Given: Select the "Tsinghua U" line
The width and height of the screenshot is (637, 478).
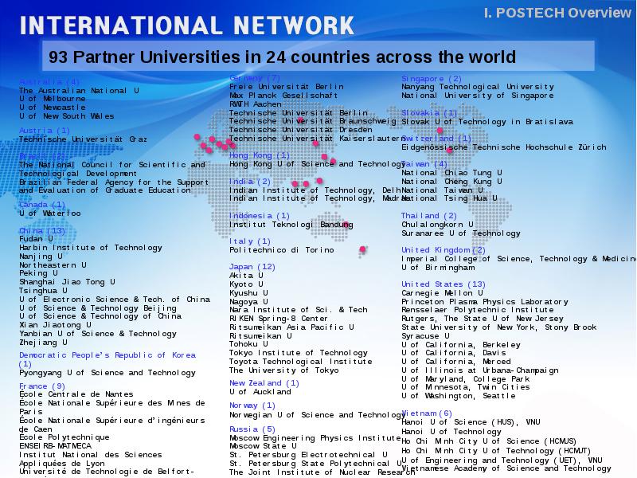Looking at the screenshot, I should click(x=43, y=291).
